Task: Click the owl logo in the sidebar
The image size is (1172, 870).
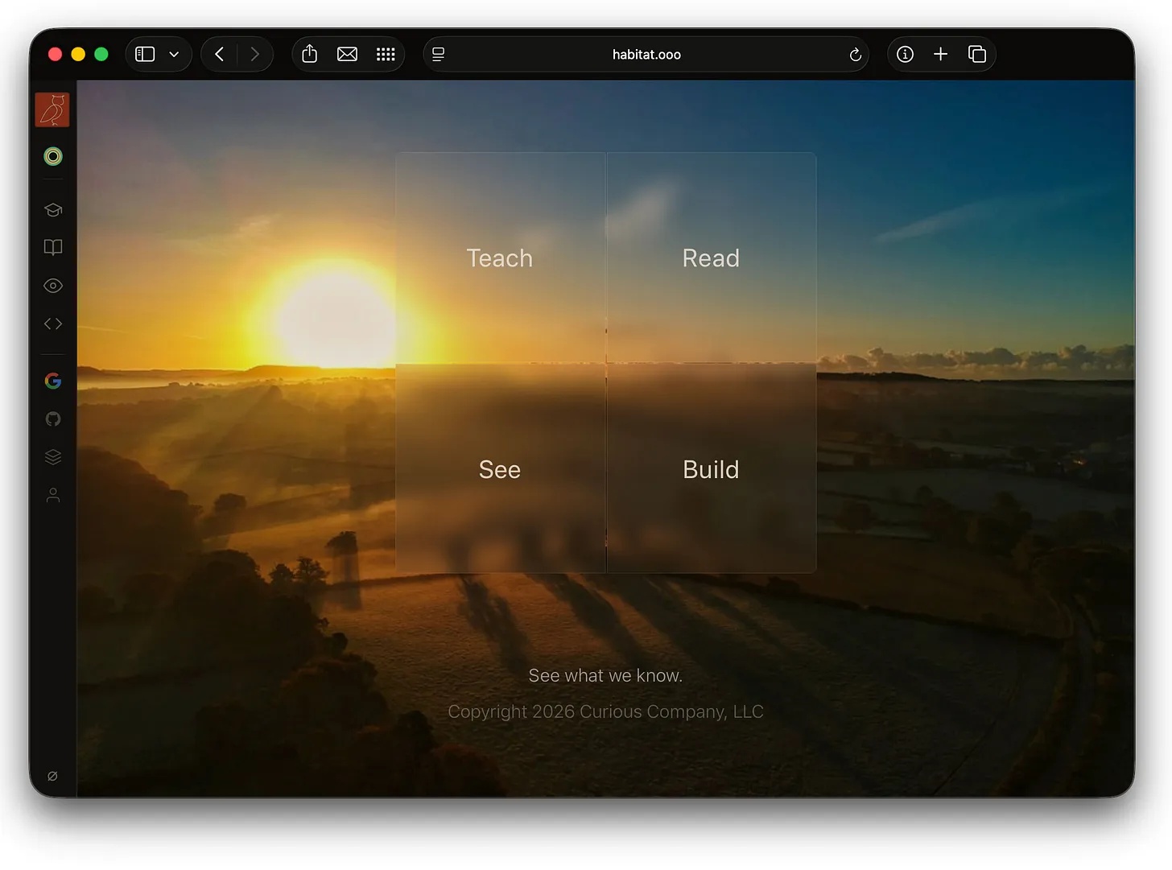Action: pos(52,109)
